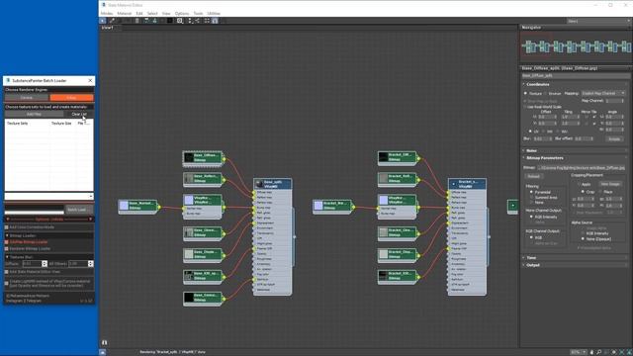Open the view dropdown at top right

tap(599, 21)
